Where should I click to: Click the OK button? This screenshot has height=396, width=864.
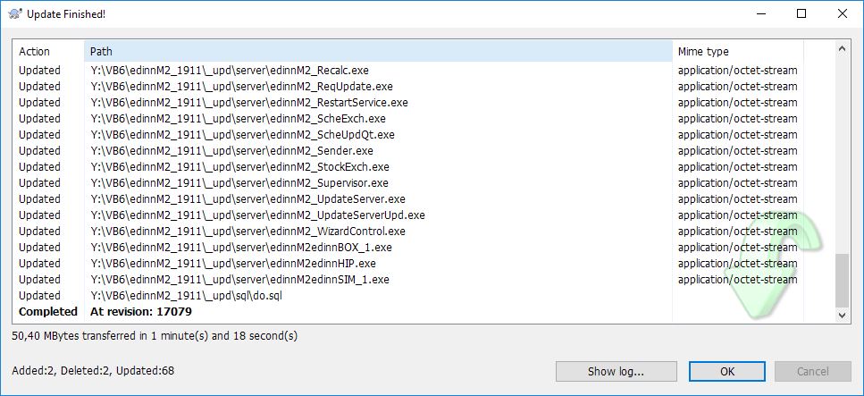pyautogui.click(x=727, y=371)
